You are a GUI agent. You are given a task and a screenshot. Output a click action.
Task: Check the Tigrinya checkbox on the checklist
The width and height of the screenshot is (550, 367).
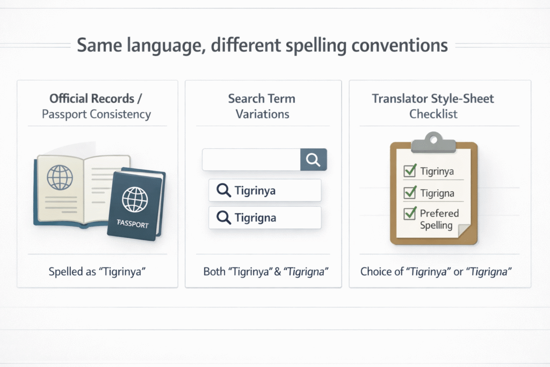pyautogui.click(x=410, y=170)
